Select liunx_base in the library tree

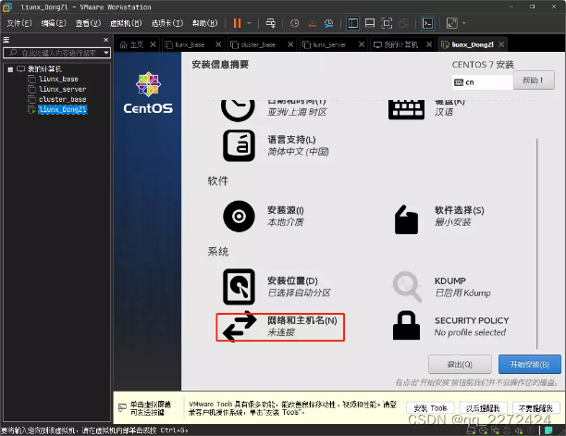click(58, 79)
